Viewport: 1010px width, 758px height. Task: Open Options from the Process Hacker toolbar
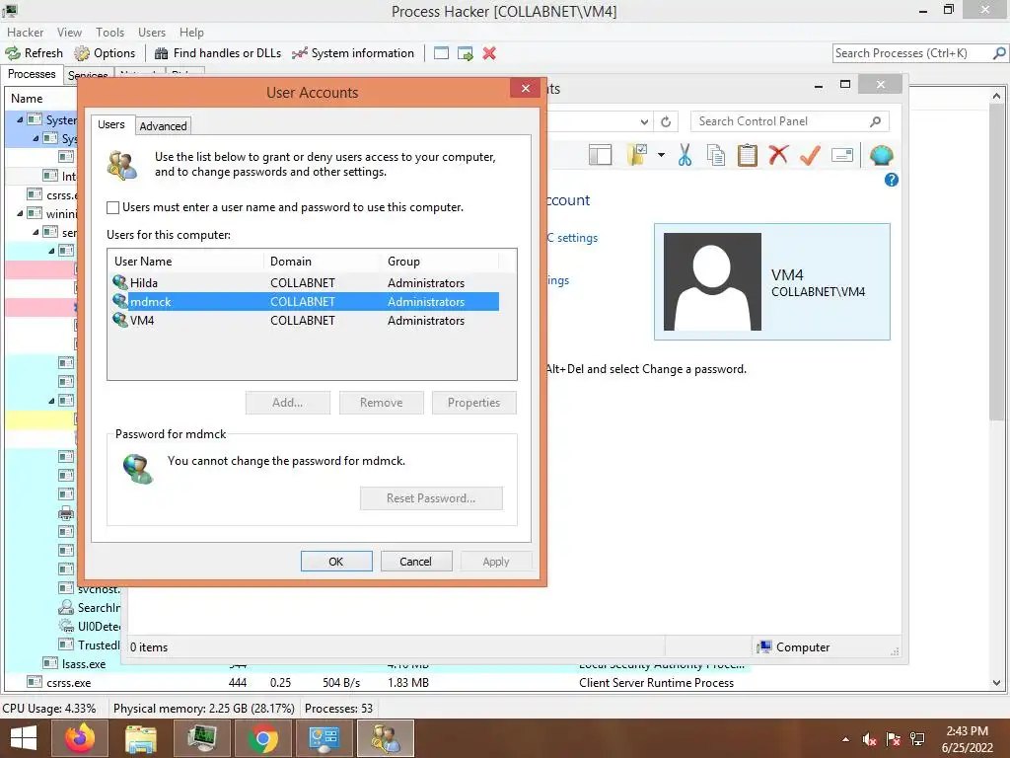pos(105,53)
